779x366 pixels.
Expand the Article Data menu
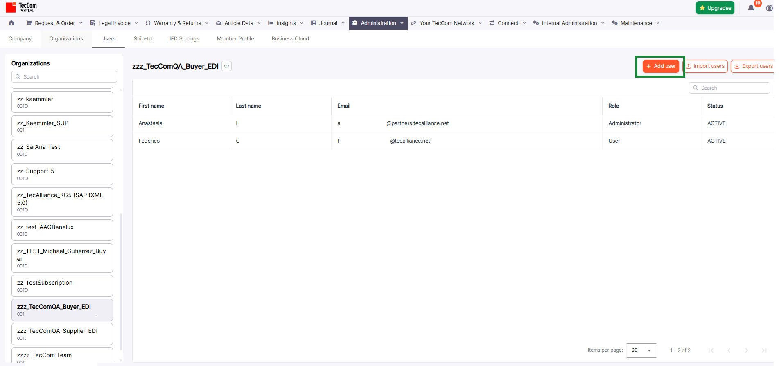point(239,23)
